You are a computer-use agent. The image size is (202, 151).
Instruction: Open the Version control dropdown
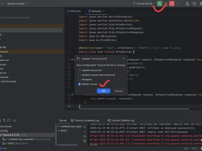click(x=17, y=4)
